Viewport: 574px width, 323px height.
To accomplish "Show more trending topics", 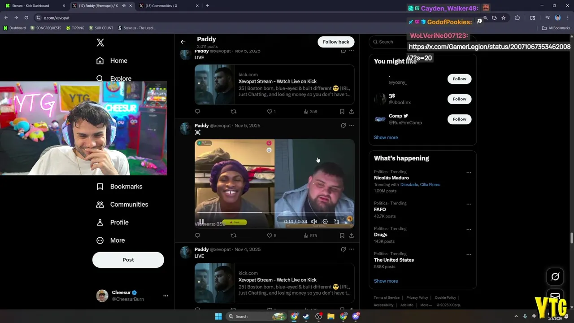I will tap(386, 281).
